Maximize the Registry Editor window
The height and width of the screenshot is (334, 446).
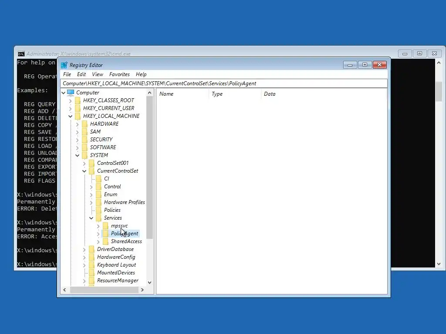click(365, 65)
